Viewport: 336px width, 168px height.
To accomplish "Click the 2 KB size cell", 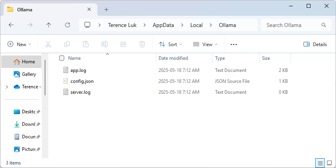I will 283,70.
